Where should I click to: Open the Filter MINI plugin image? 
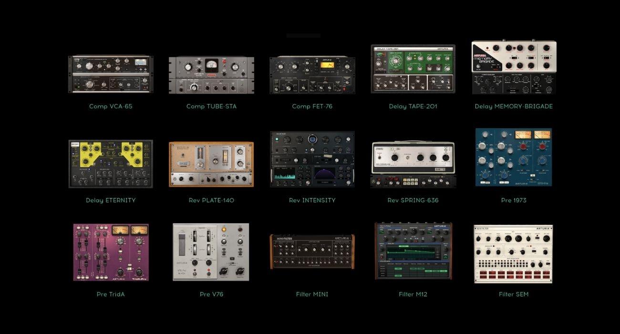312,252
